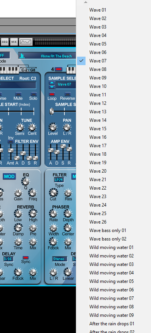This screenshot has height=333, width=151.
Task: Enable the Filter Env Inv switch
Action: point(11,142)
